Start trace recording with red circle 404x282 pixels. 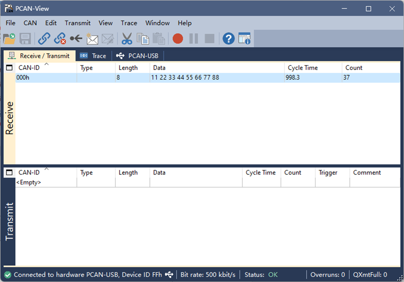tap(178, 39)
